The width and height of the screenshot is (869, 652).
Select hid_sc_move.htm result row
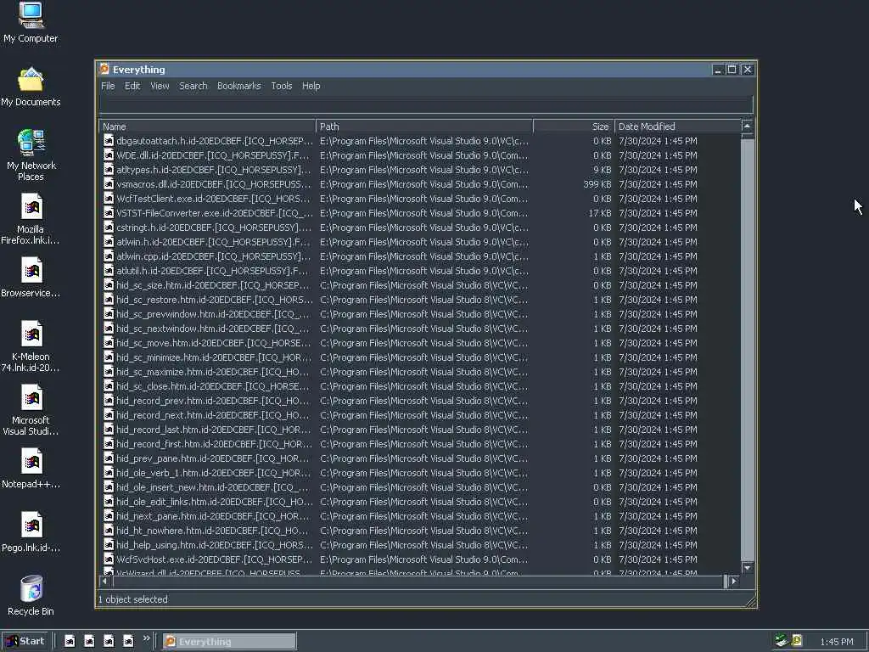coord(419,343)
